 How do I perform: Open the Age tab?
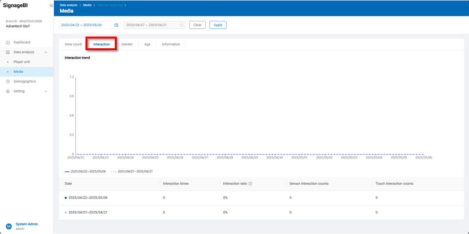click(147, 44)
